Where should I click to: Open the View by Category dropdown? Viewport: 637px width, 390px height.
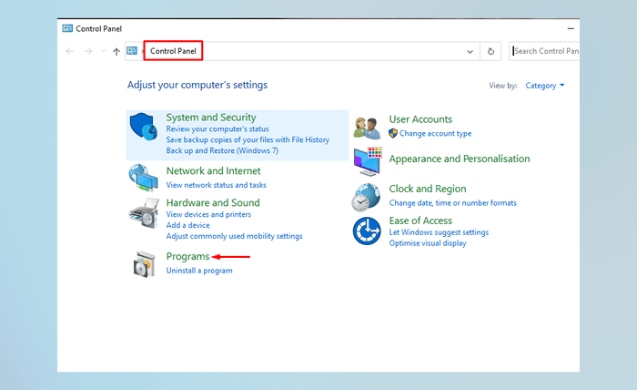click(545, 86)
